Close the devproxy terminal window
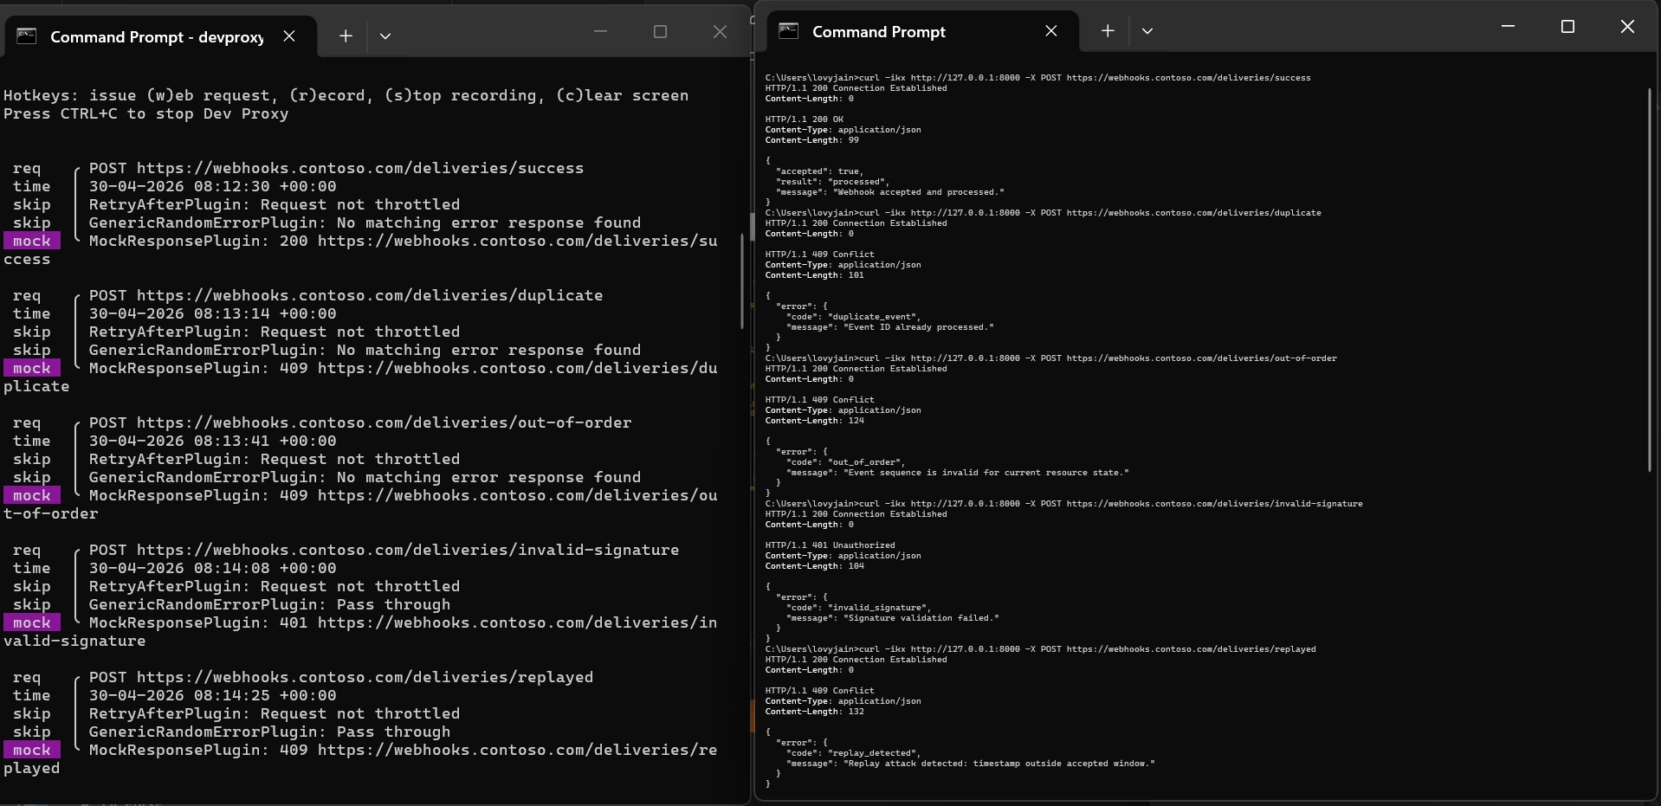 coord(720,32)
